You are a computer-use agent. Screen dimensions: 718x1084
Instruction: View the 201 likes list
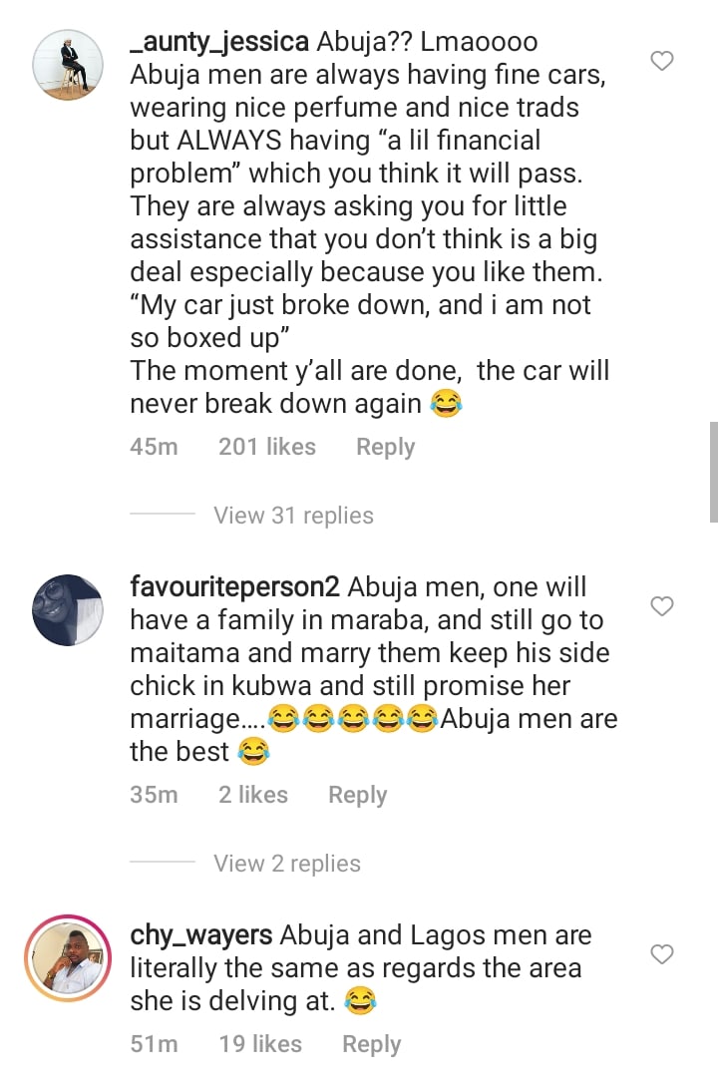(267, 448)
